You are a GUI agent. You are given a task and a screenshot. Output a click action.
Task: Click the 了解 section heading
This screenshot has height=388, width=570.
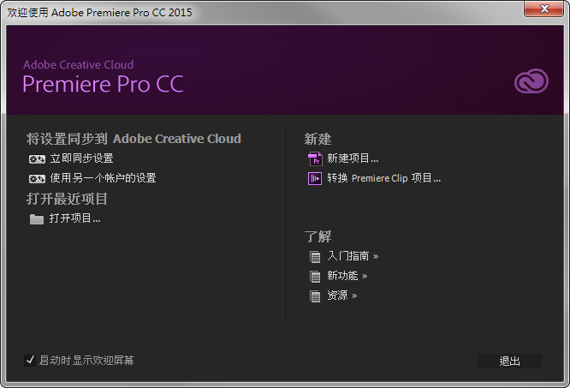318,236
